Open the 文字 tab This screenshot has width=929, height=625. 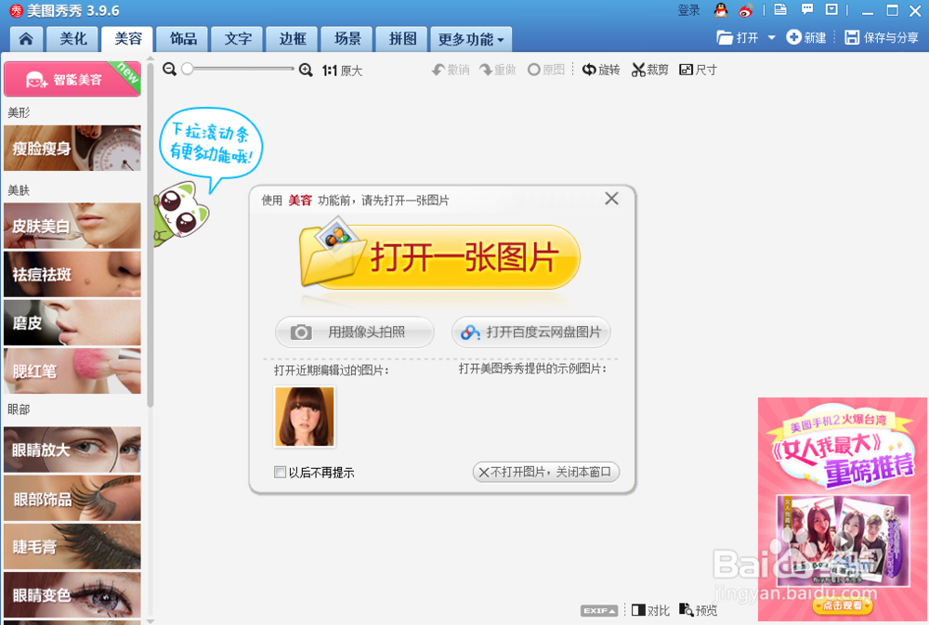(238, 39)
